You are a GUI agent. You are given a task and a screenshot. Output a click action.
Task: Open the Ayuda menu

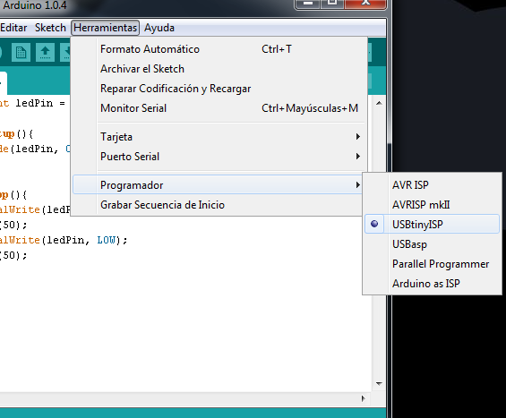click(159, 28)
